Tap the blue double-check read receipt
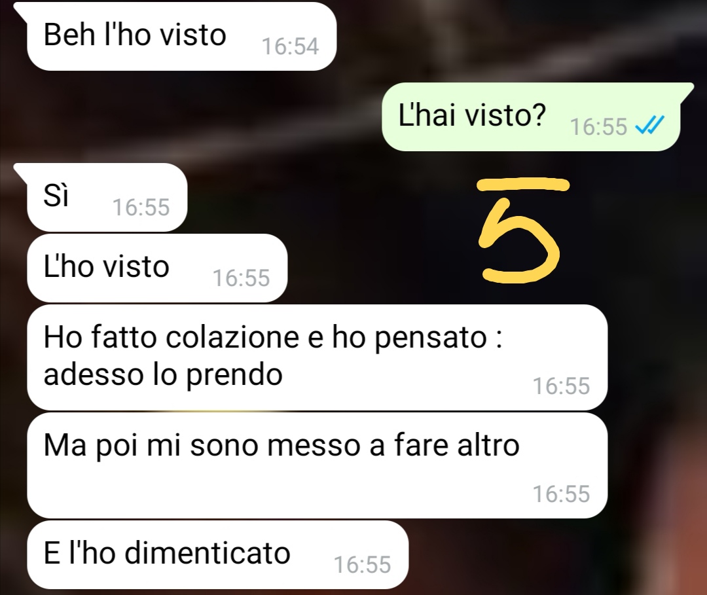The image size is (707, 595). [650, 125]
